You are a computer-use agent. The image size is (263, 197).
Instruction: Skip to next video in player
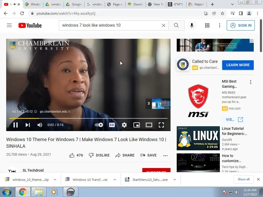tap(28, 125)
